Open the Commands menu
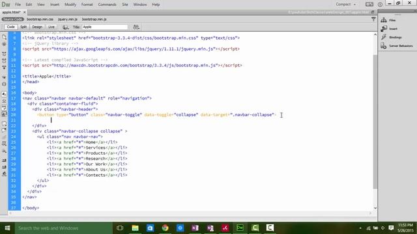 point(107,5)
